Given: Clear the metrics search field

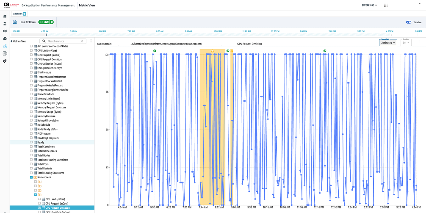Looking at the screenshot, I should coord(83,41).
